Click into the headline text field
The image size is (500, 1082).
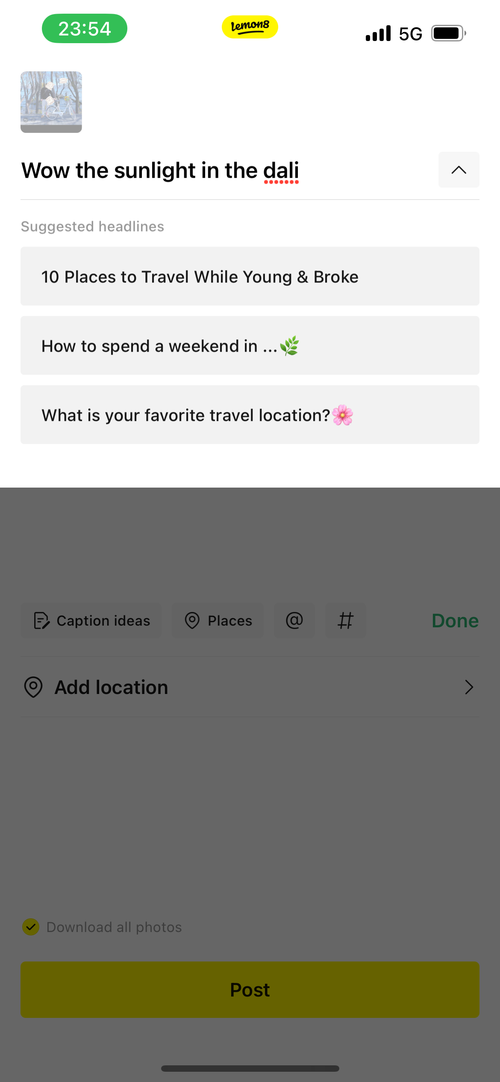[x=214, y=171]
